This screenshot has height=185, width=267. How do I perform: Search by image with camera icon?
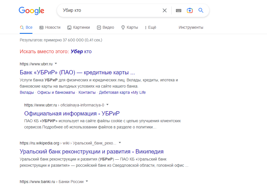(x=190, y=10)
